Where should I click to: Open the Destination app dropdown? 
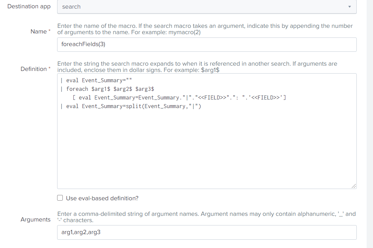click(207, 7)
